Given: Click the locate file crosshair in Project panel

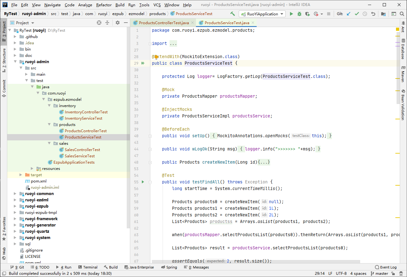Looking at the screenshot, I should click(99, 23).
